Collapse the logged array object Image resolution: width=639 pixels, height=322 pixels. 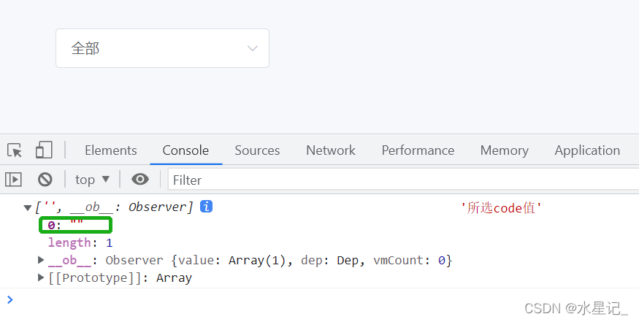pyautogui.click(x=28, y=207)
